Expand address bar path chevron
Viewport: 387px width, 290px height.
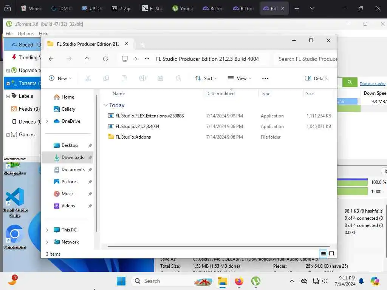136,59
